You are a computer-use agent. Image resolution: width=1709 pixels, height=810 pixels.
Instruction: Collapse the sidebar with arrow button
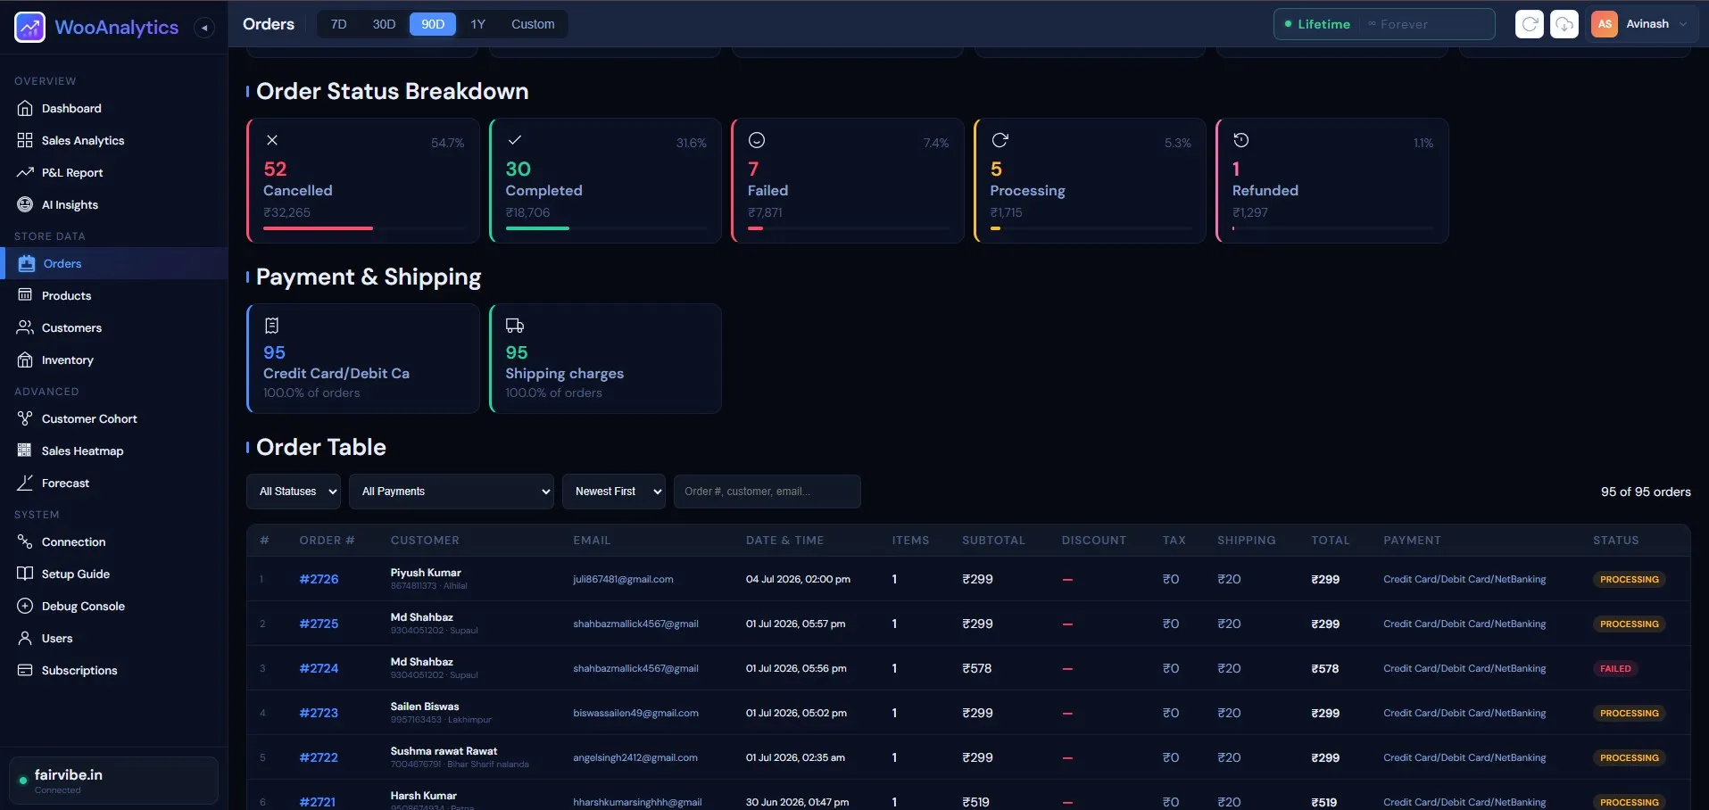(204, 28)
